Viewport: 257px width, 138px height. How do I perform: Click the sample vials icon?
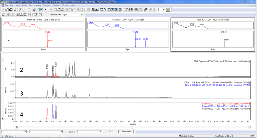(x=128, y=10)
